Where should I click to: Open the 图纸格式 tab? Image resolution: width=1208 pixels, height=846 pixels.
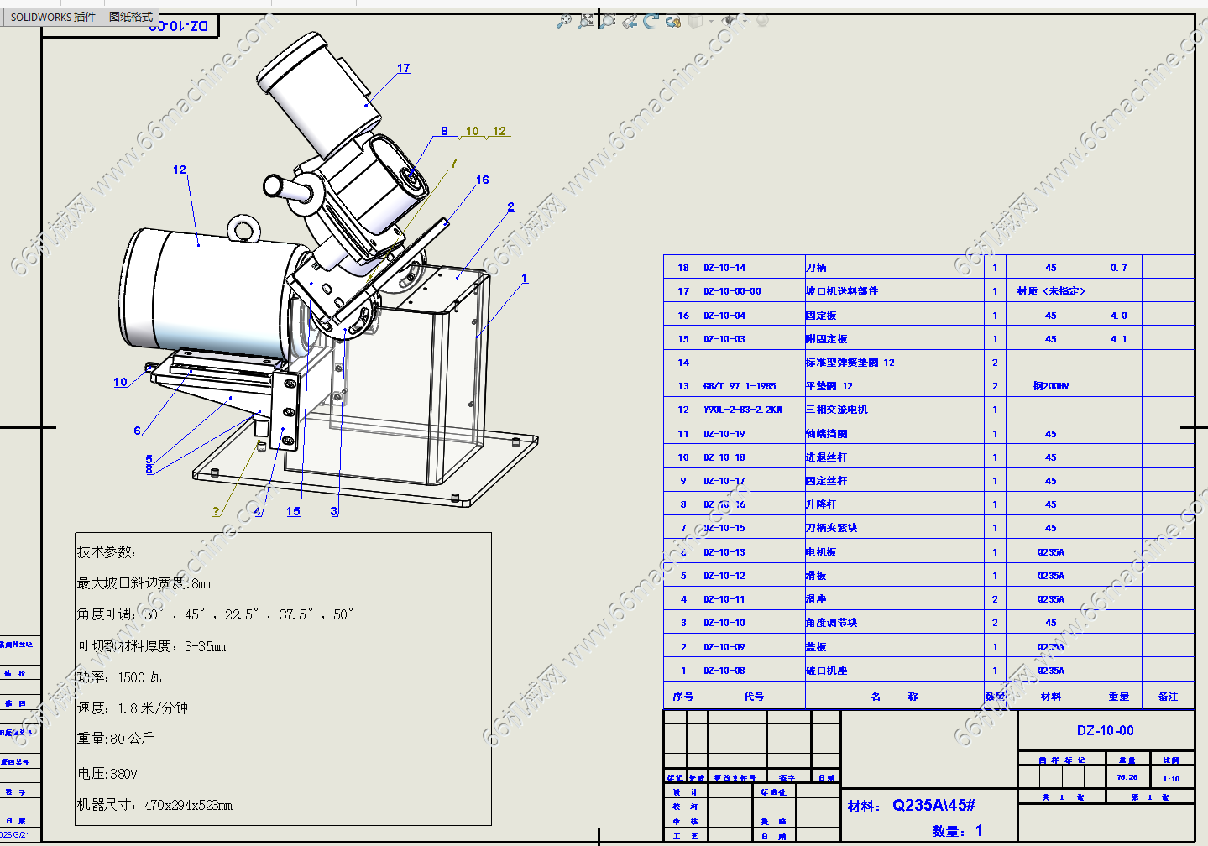click(131, 17)
